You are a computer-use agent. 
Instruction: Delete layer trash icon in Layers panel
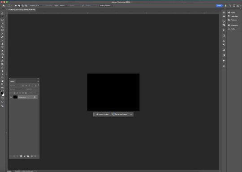pos(35,156)
